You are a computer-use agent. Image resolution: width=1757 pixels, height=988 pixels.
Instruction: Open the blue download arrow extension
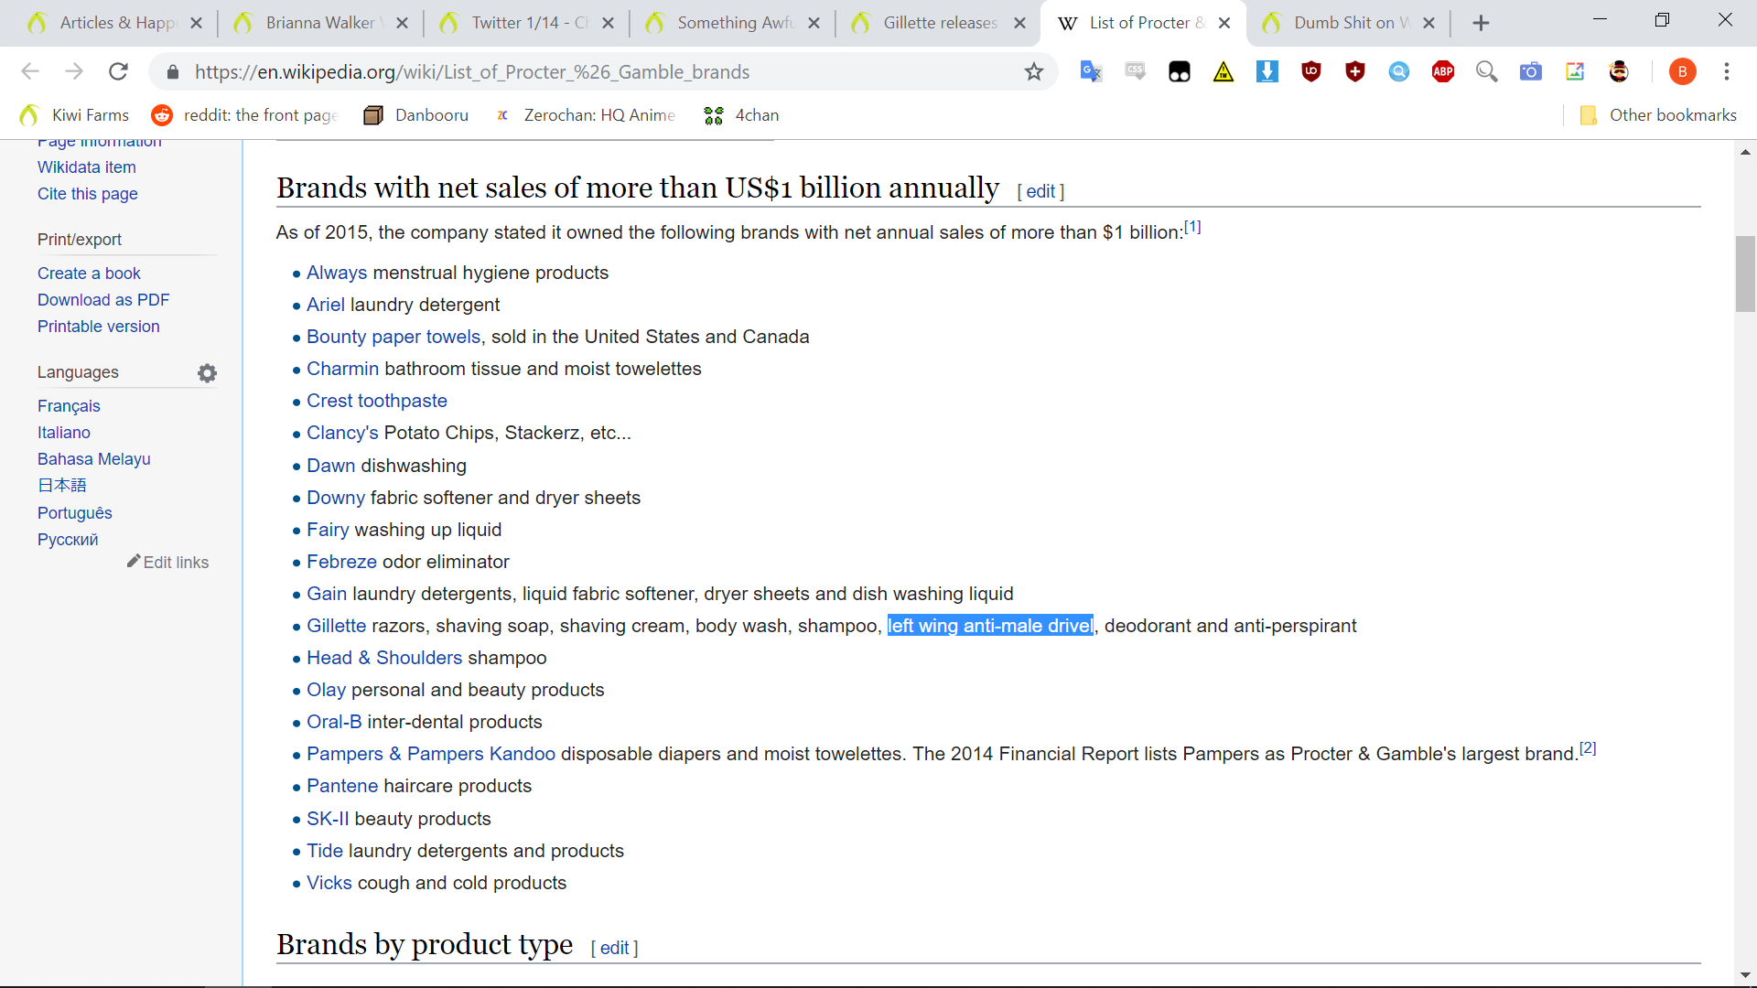(x=1267, y=71)
